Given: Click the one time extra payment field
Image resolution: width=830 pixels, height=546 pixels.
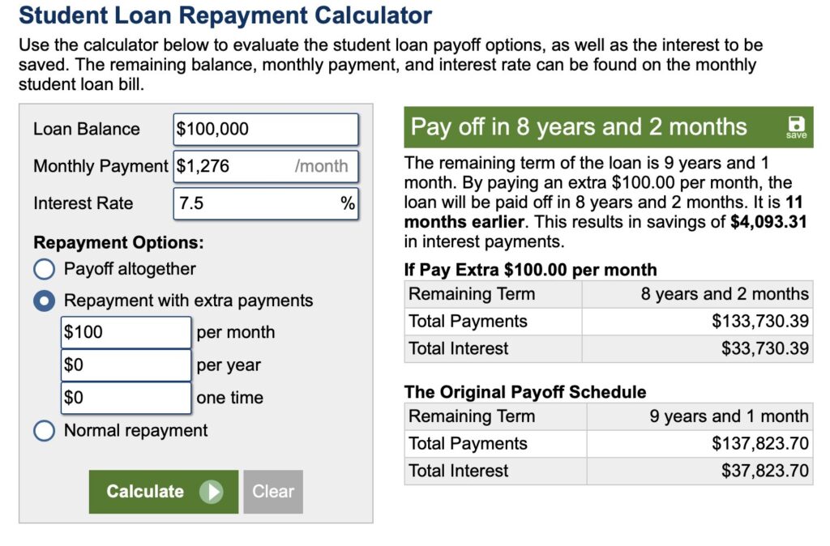Looking at the screenshot, I should click(x=126, y=398).
